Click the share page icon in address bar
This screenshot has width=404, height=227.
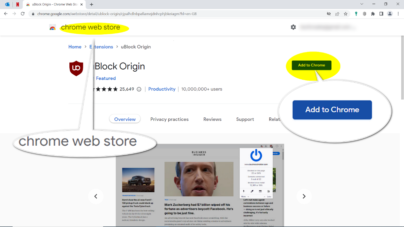pyautogui.click(x=337, y=14)
